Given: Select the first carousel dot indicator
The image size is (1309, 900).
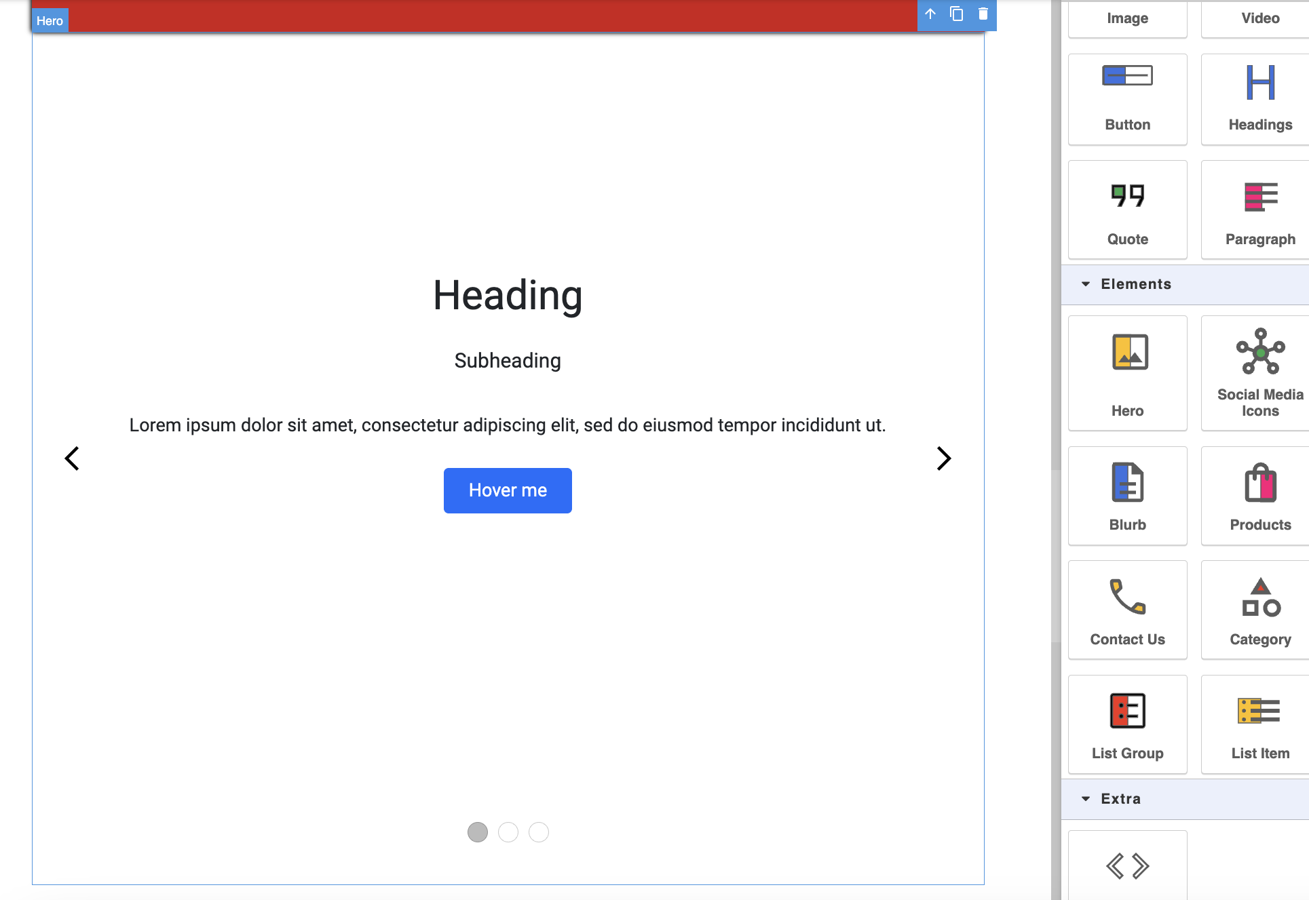Looking at the screenshot, I should coord(478,832).
